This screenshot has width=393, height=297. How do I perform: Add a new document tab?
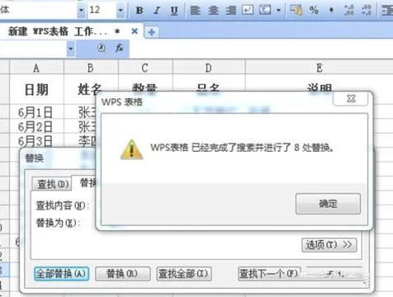pos(151,32)
